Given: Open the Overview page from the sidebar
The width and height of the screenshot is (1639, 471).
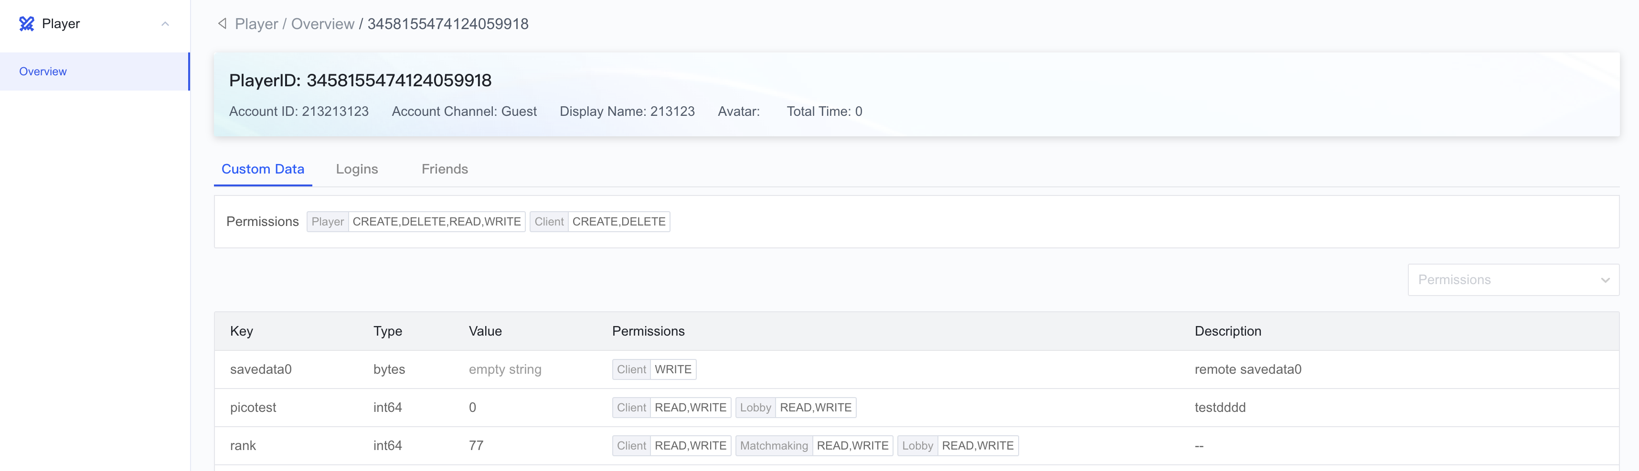Looking at the screenshot, I should pos(42,71).
